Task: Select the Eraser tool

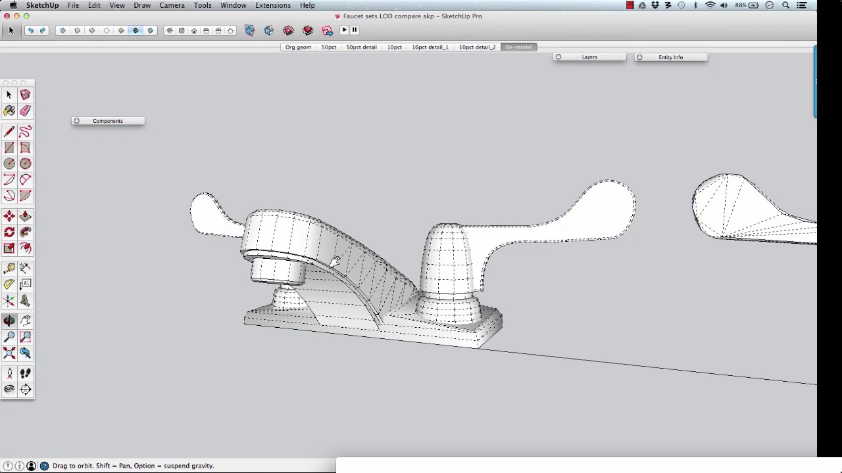Action: (25, 111)
